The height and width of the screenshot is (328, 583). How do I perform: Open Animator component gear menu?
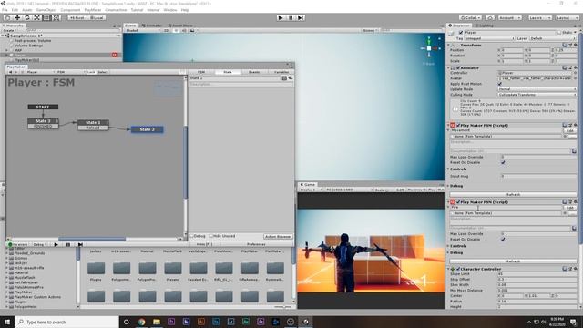pyautogui.click(x=575, y=68)
